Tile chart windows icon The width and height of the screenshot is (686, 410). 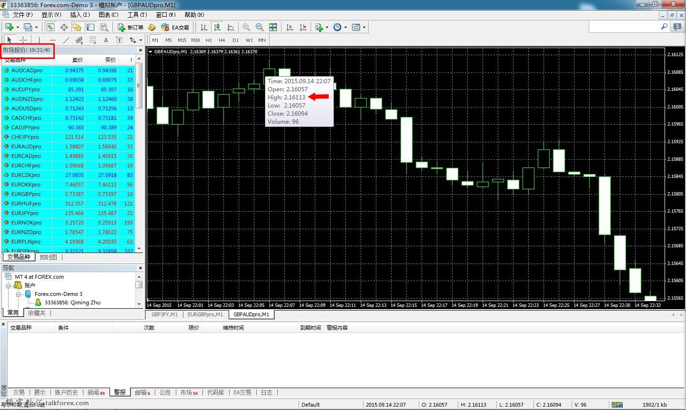tap(273, 27)
